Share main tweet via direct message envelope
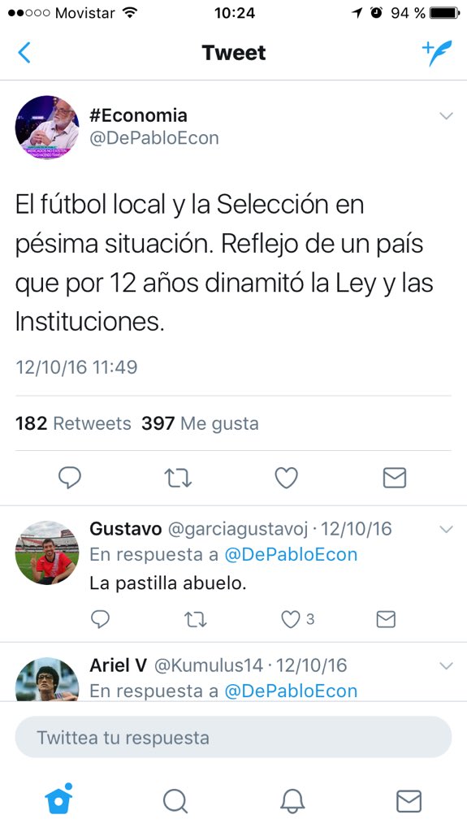Screen dimensions: 467x832 (x=394, y=478)
